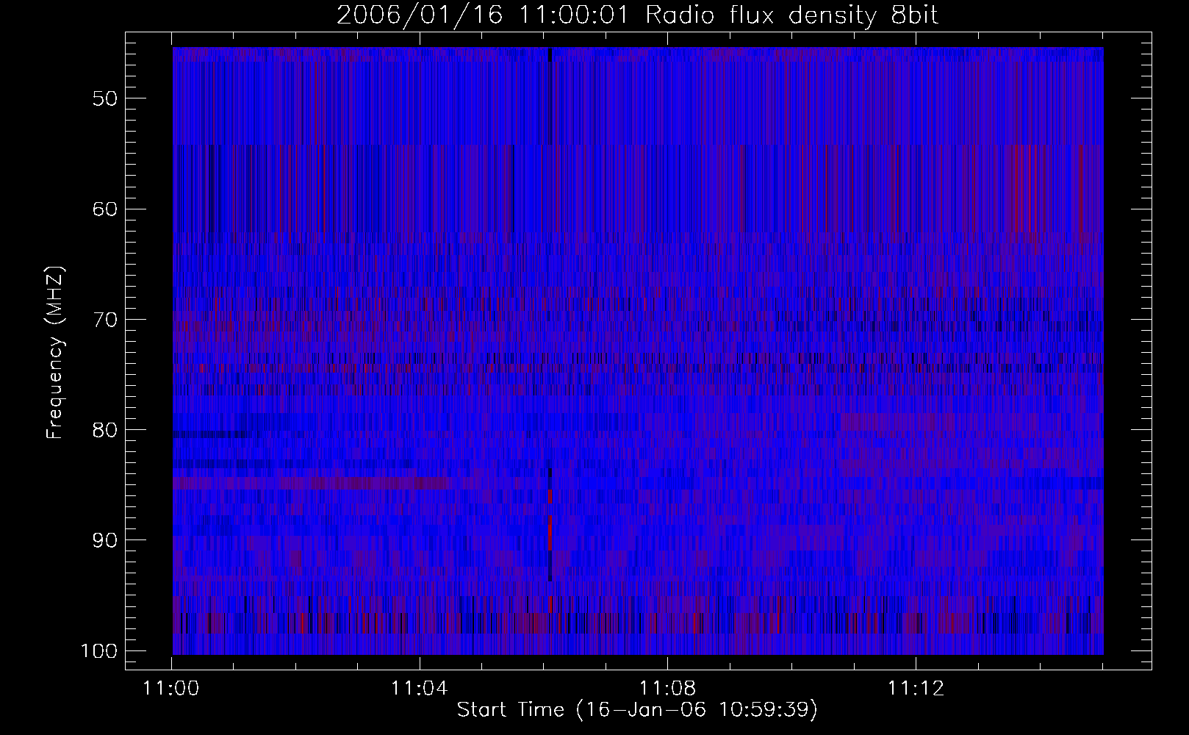Click the red burst feature near 90 MHz

pos(550,534)
